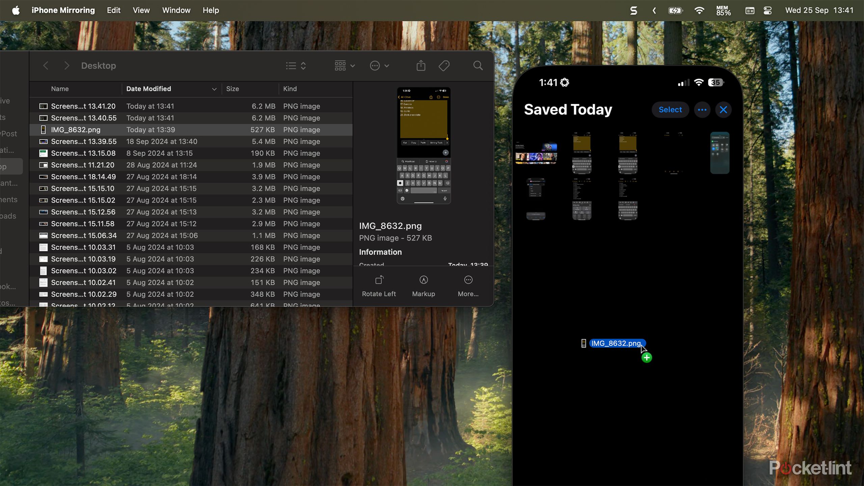The image size is (864, 486).
Task: Open Markup tool in preview pane
Action: tap(423, 280)
